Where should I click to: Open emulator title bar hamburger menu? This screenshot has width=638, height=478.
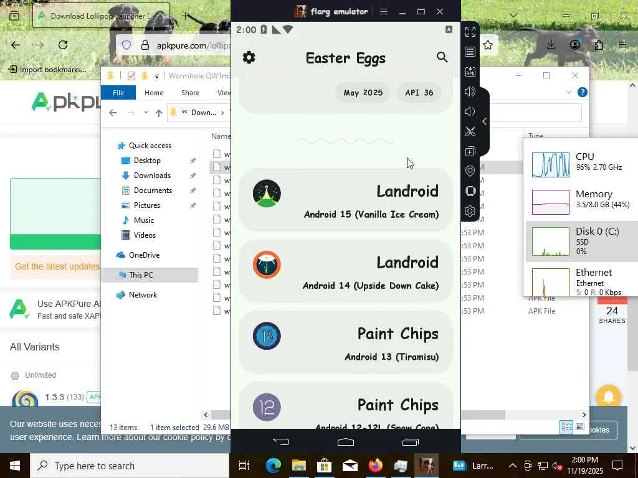pos(383,11)
